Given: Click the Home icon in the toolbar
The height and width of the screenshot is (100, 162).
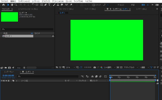Looking at the screenshot, I should 3,5.
